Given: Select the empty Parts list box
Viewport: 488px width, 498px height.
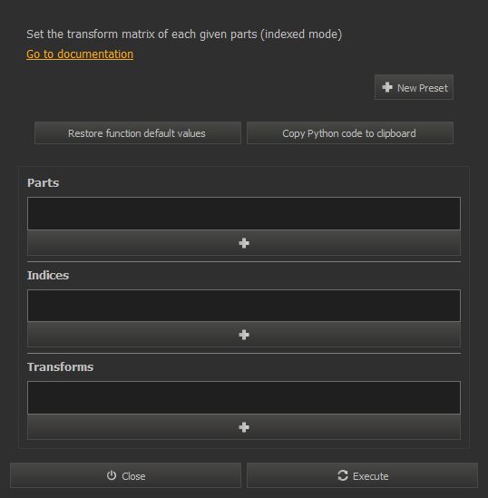Looking at the screenshot, I should click(244, 213).
